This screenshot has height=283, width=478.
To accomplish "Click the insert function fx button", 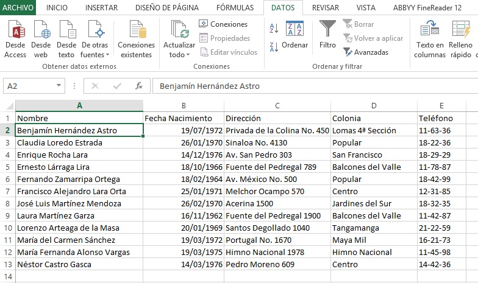I will pos(139,86).
